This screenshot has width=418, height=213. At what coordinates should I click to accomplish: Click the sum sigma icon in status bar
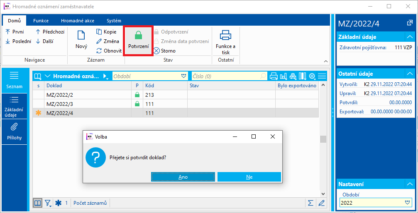point(310,203)
